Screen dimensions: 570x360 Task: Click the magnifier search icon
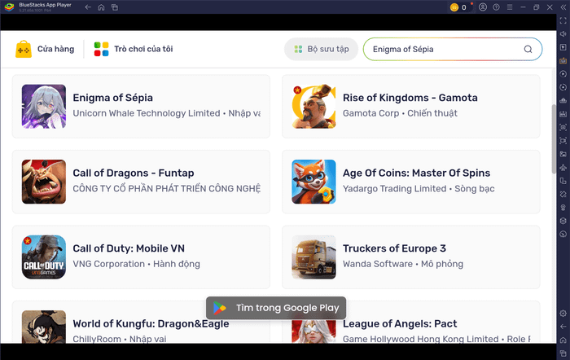coord(528,49)
